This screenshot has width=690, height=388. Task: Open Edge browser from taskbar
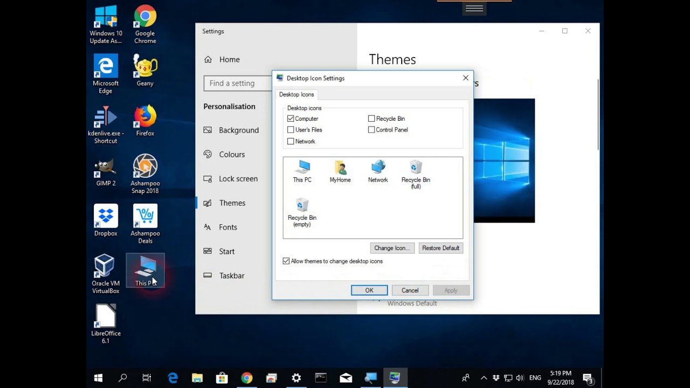click(172, 378)
